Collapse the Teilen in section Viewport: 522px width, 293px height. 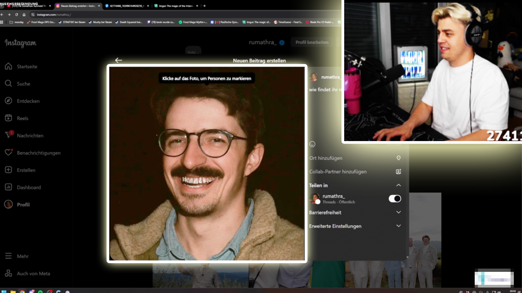(399, 185)
